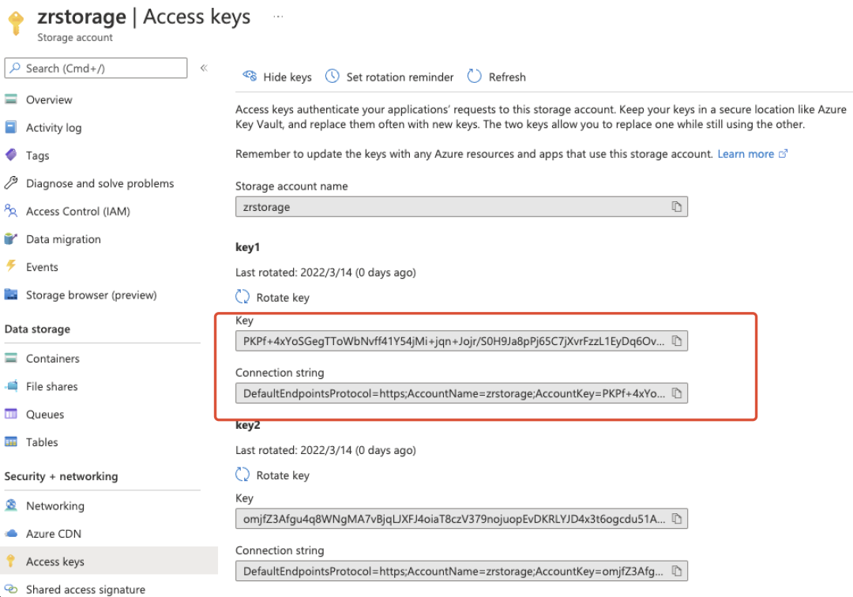The height and width of the screenshot is (597, 853).
Task: Open the Networking settings page
Action: tap(54, 505)
